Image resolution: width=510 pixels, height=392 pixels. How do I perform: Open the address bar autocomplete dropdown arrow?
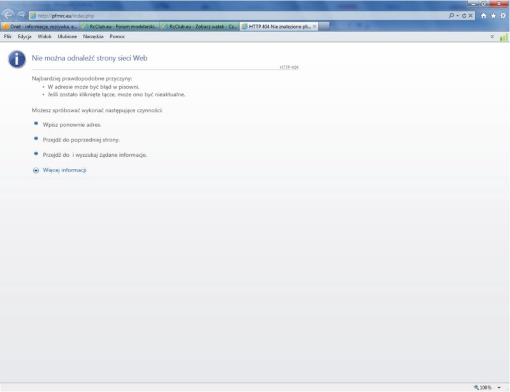[458, 15]
